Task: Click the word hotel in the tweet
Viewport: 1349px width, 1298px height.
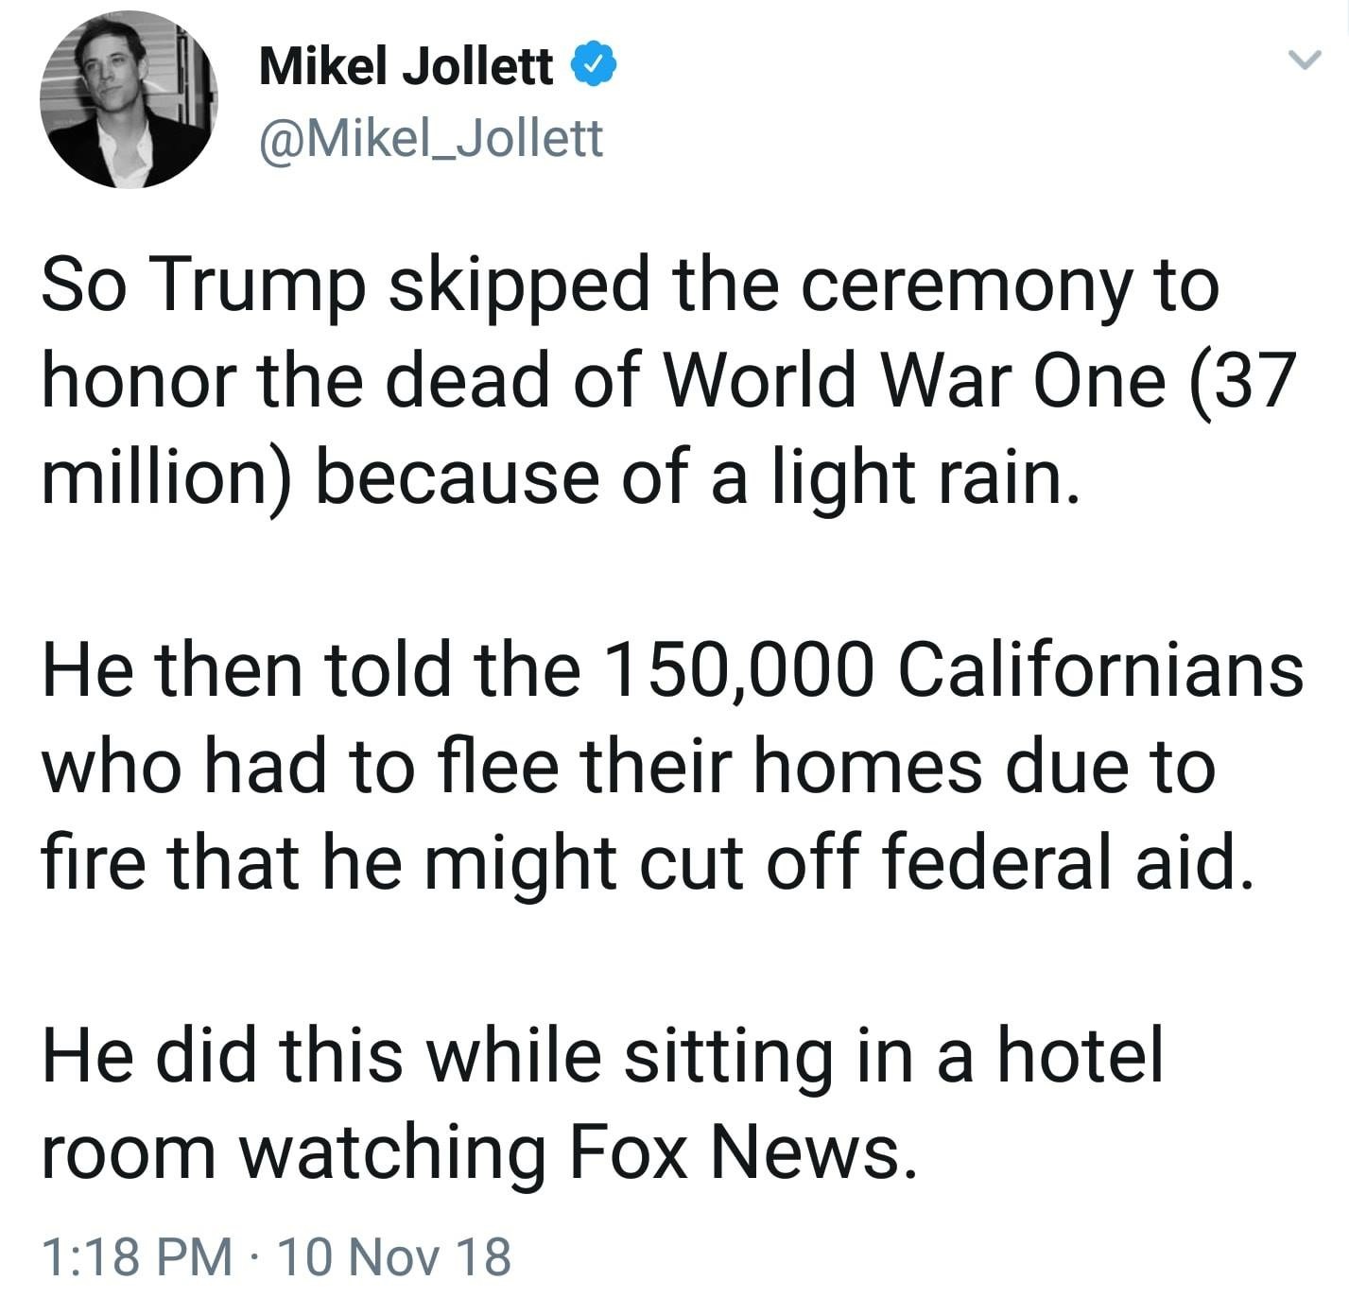Action: click(1081, 1056)
